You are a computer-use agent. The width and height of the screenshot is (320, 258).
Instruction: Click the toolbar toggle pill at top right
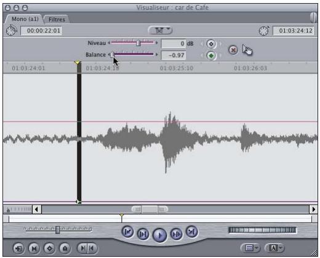coord(313,17)
